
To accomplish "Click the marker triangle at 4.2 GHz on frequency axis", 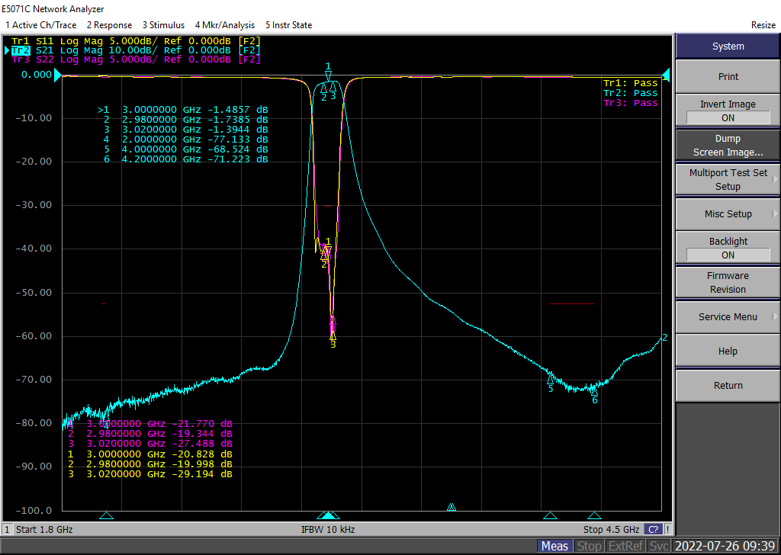I will point(594,516).
